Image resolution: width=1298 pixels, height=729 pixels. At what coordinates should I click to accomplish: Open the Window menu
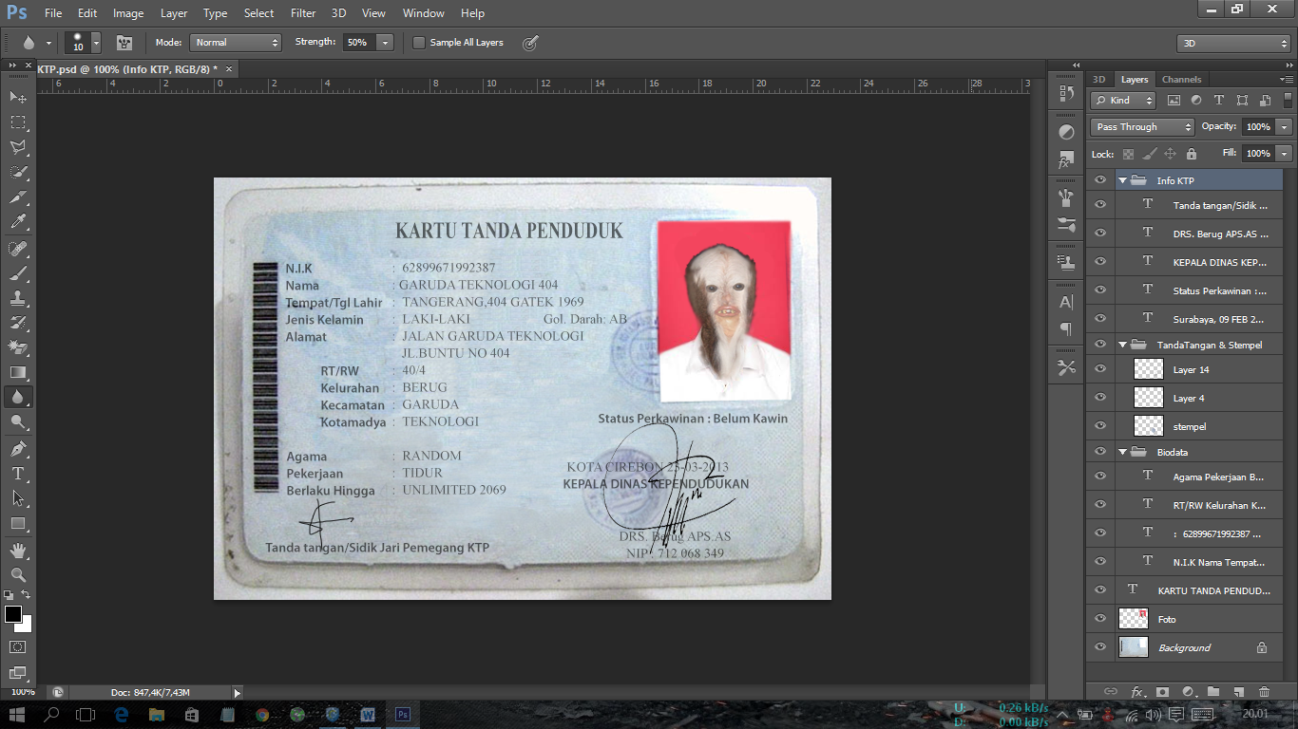pyautogui.click(x=423, y=13)
